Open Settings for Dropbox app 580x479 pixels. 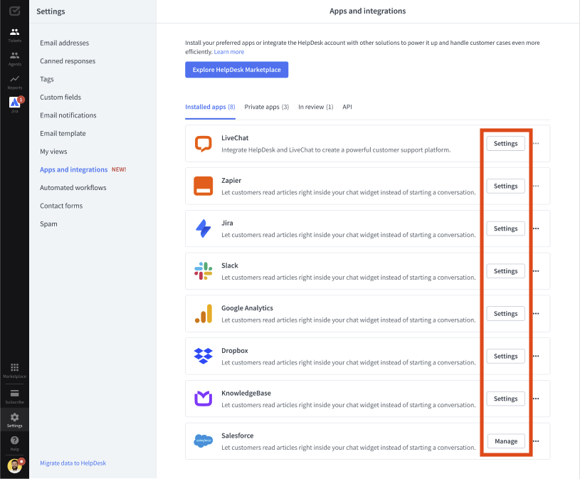505,356
